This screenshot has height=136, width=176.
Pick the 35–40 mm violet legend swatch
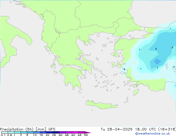(69, 132)
